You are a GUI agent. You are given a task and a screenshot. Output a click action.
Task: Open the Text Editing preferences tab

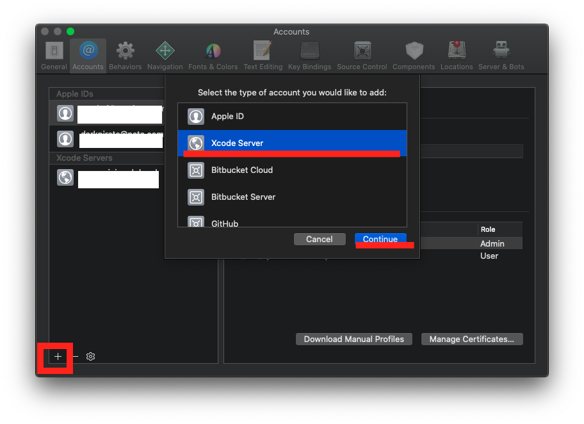pos(263,56)
